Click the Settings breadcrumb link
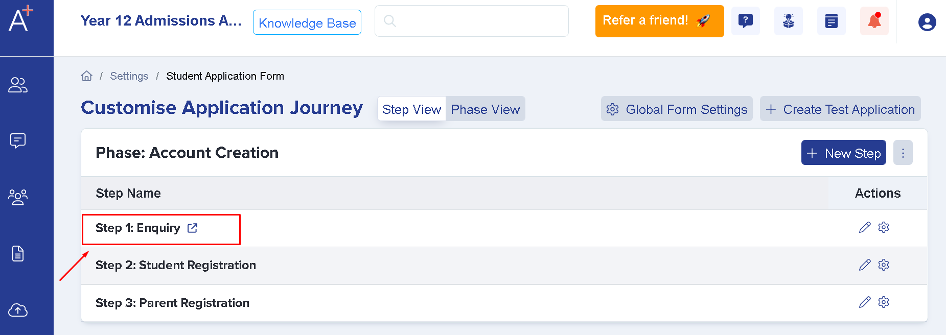 pos(129,76)
